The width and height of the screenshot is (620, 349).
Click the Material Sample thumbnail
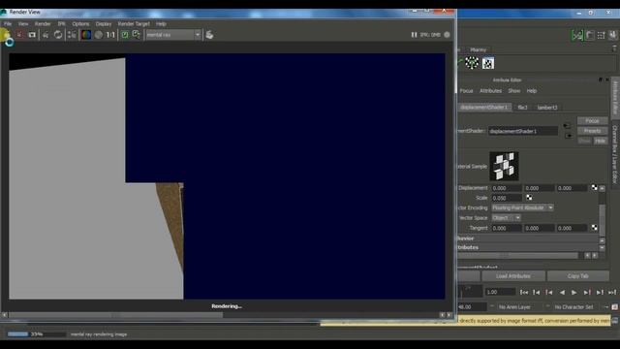point(504,166)
